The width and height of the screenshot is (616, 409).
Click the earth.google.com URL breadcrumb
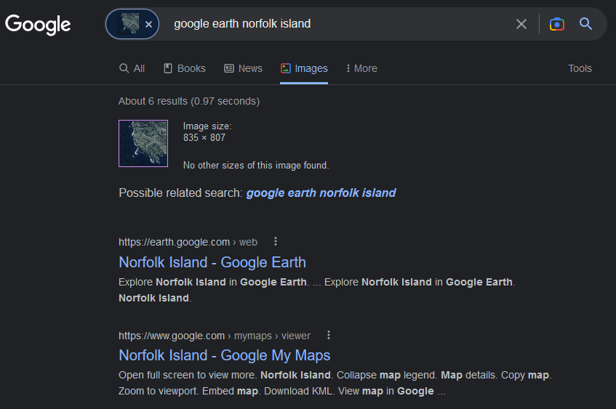point(188,242)
